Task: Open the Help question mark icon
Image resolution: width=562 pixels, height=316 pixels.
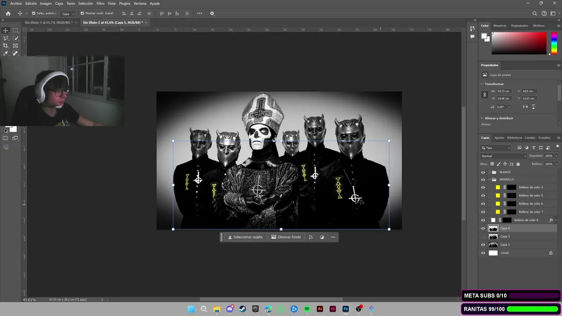Action: coord(544,14)
